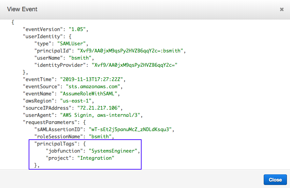290x188 pixels.
Task: Click the "principalId" key
Action: pos(53,51)
